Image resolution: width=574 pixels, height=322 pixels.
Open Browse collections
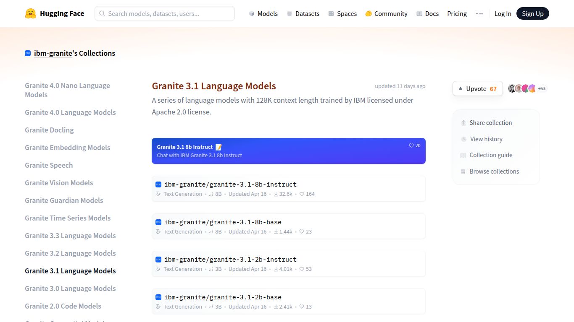click(494, 171)
